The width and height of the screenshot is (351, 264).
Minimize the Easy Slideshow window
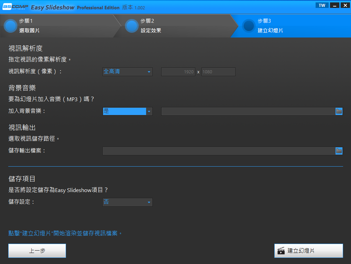point(334,6)
